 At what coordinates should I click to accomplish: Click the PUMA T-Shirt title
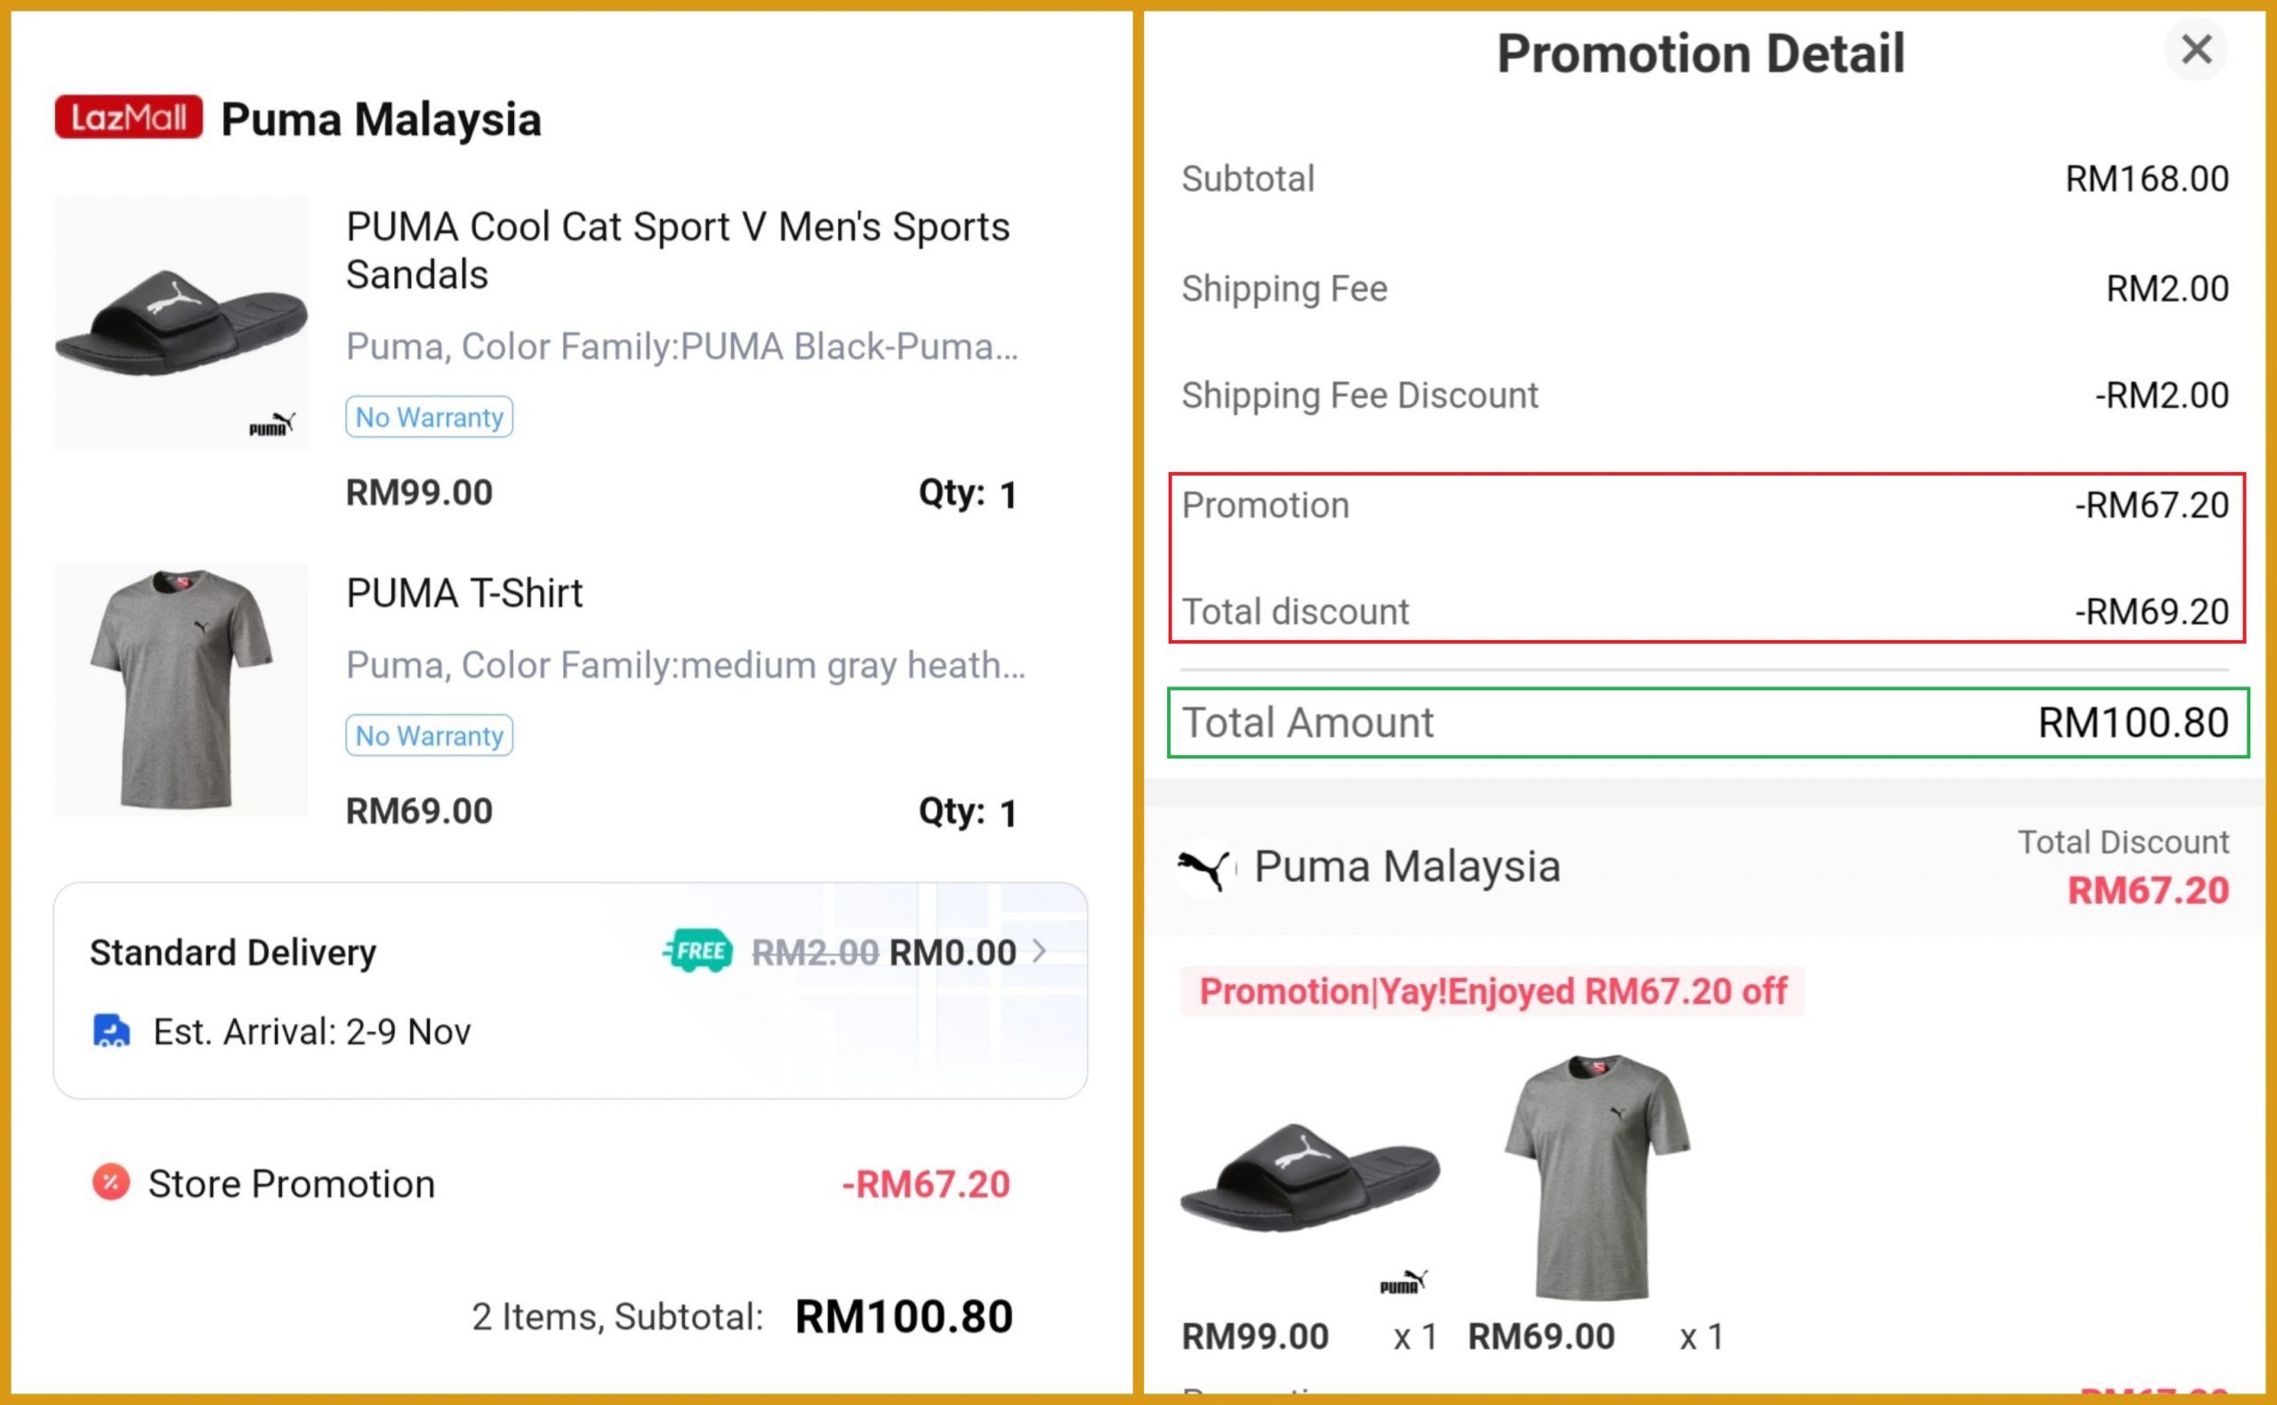tap(463, 593)
